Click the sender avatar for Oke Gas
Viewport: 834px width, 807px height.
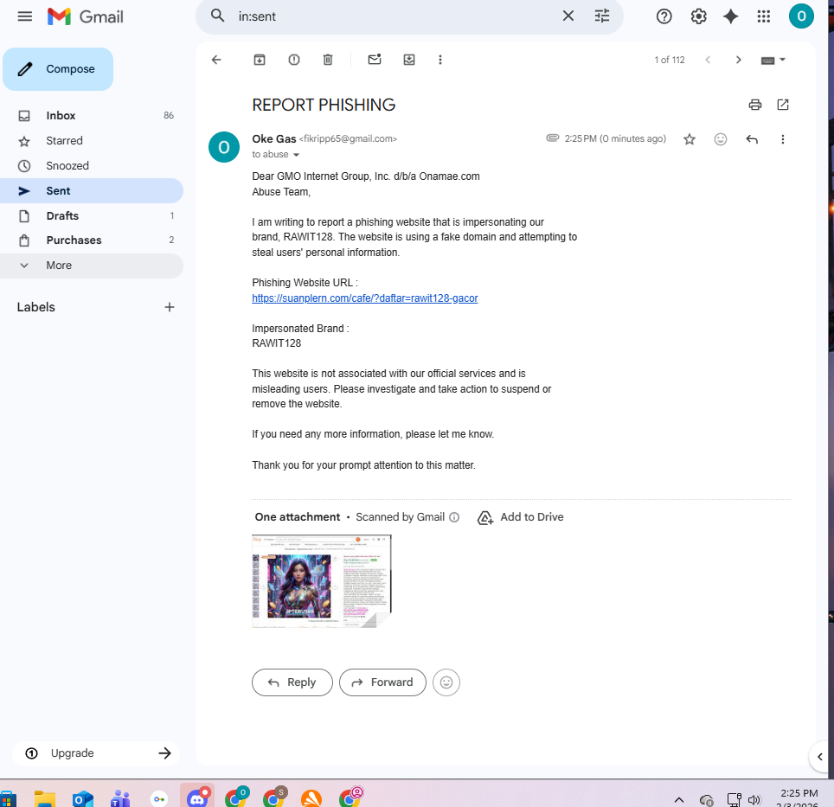tap(224, 147)
